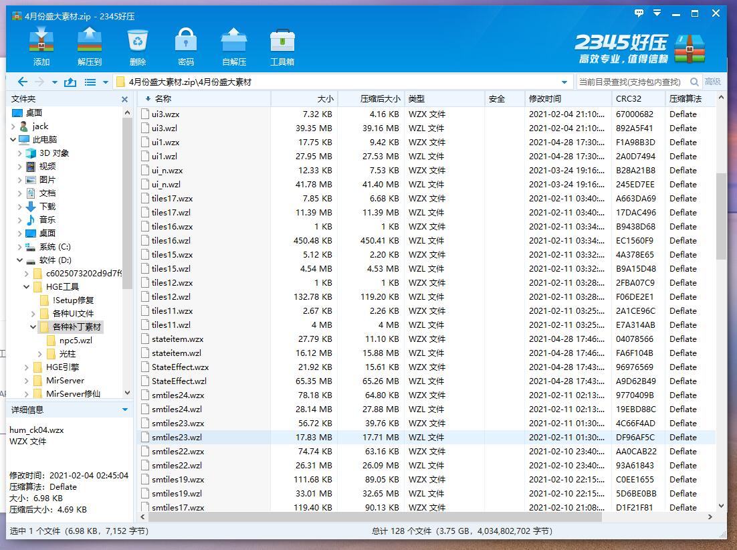Click the 音乐 music note icon
Image resolution: width=737 pixels, height=550 pixels.
[31, 219]
